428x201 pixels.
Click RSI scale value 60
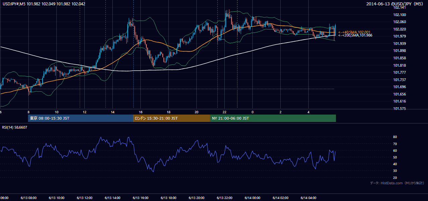[395, 150]
